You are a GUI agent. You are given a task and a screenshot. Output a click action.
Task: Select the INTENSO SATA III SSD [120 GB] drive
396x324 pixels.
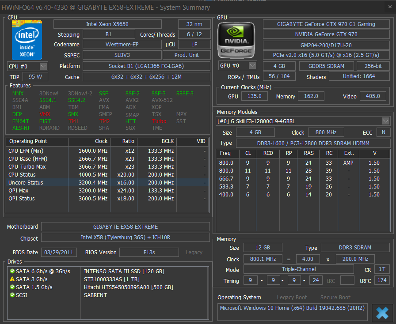(124, 271)
